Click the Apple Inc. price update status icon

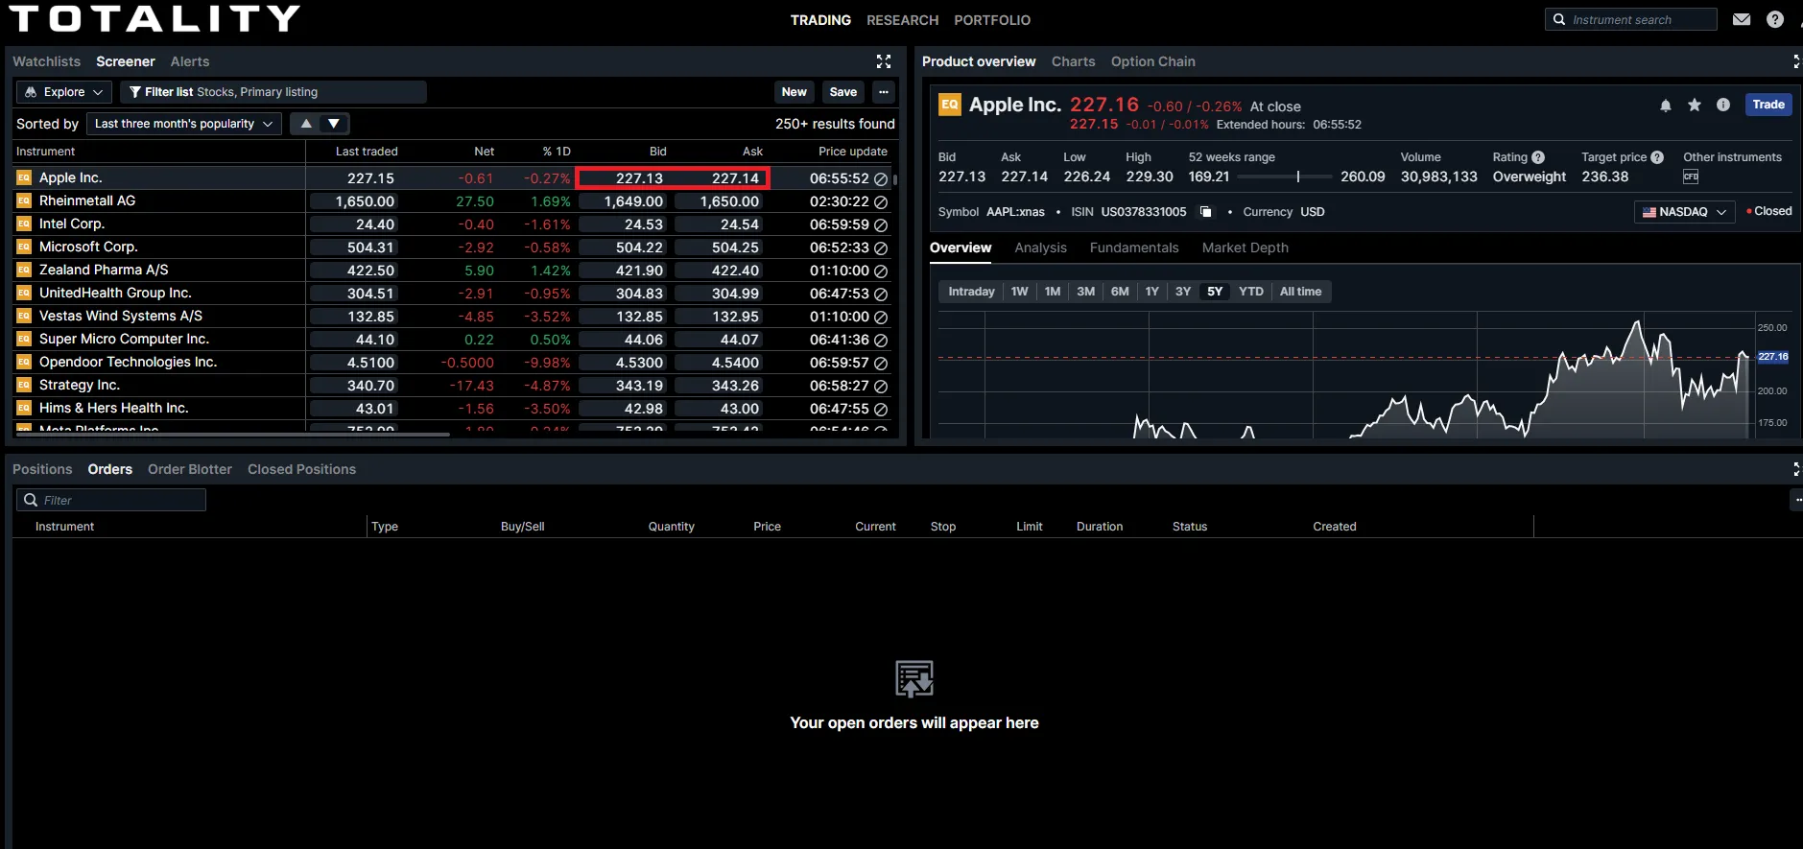(881, 178)
